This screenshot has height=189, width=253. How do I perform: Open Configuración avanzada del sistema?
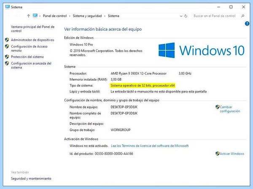[31, 66]
